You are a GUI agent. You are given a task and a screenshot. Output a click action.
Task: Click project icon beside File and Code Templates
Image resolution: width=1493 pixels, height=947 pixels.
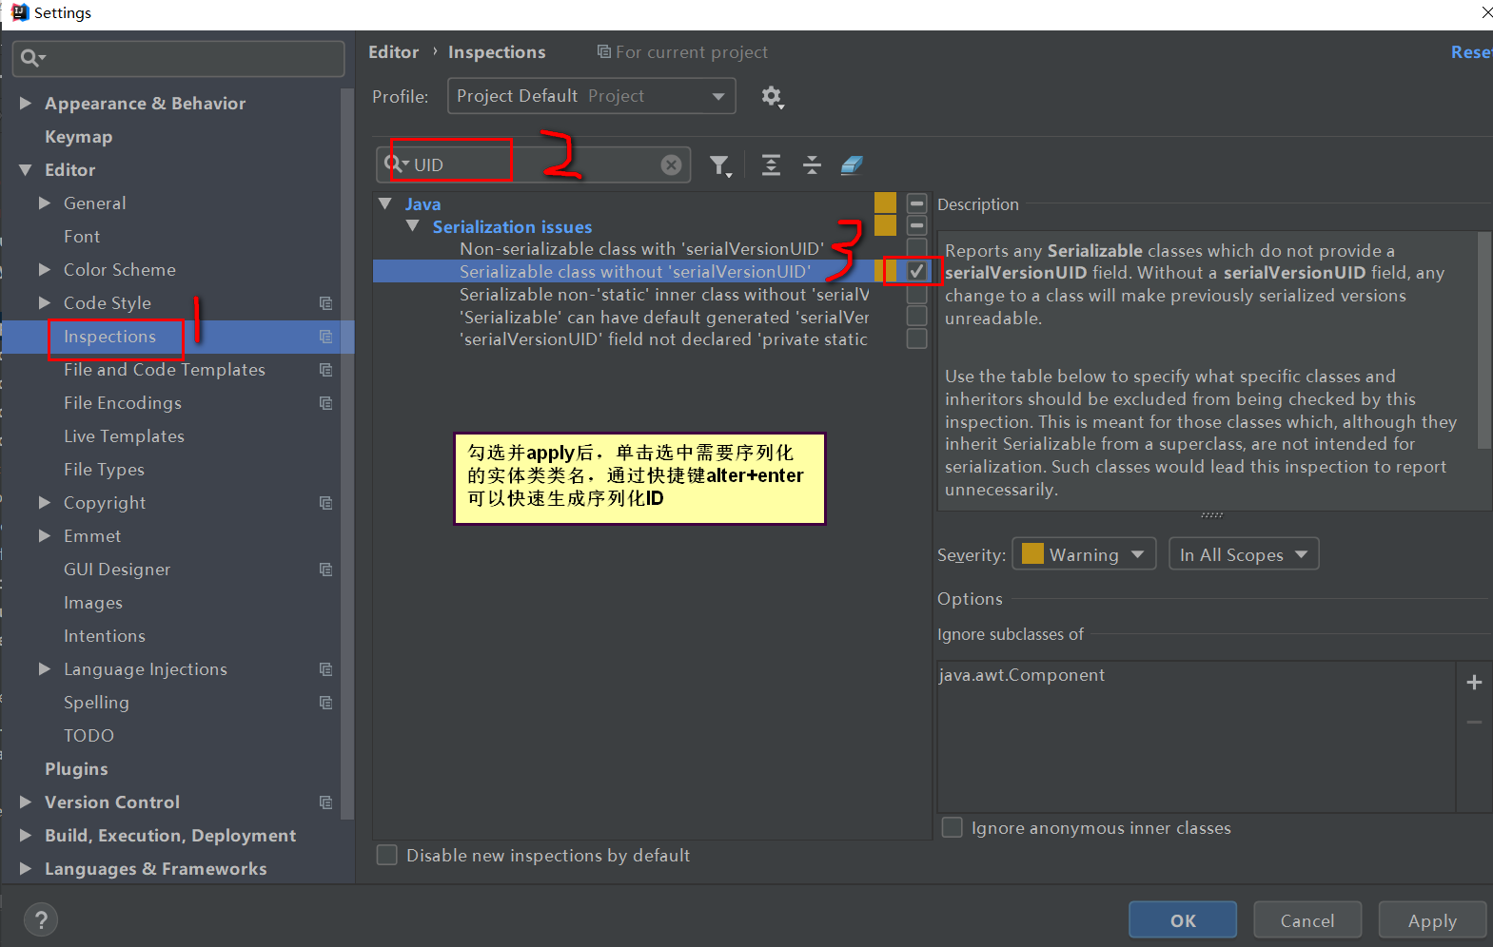click(x=326, y=370)
